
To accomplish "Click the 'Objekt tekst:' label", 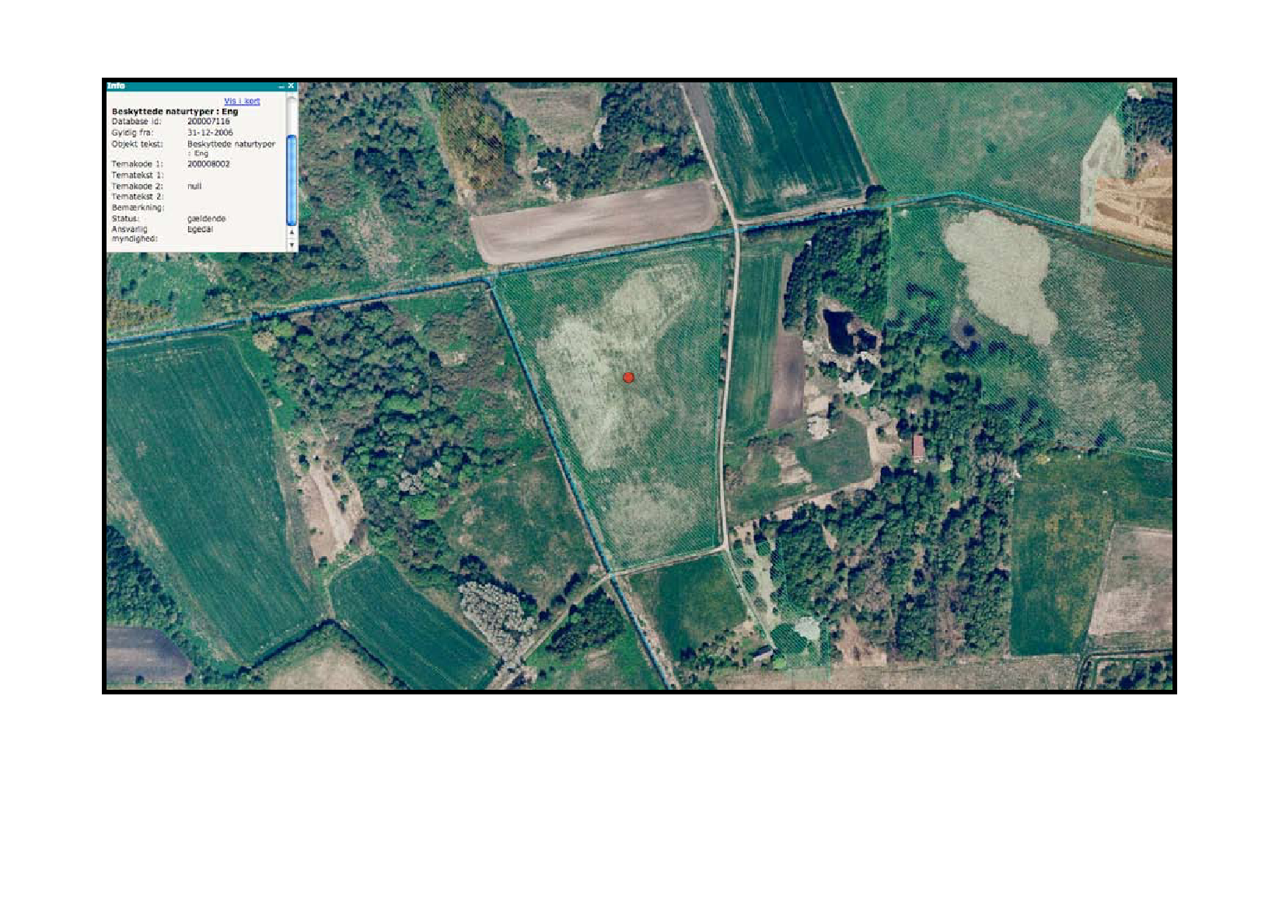I will [138, 144].
